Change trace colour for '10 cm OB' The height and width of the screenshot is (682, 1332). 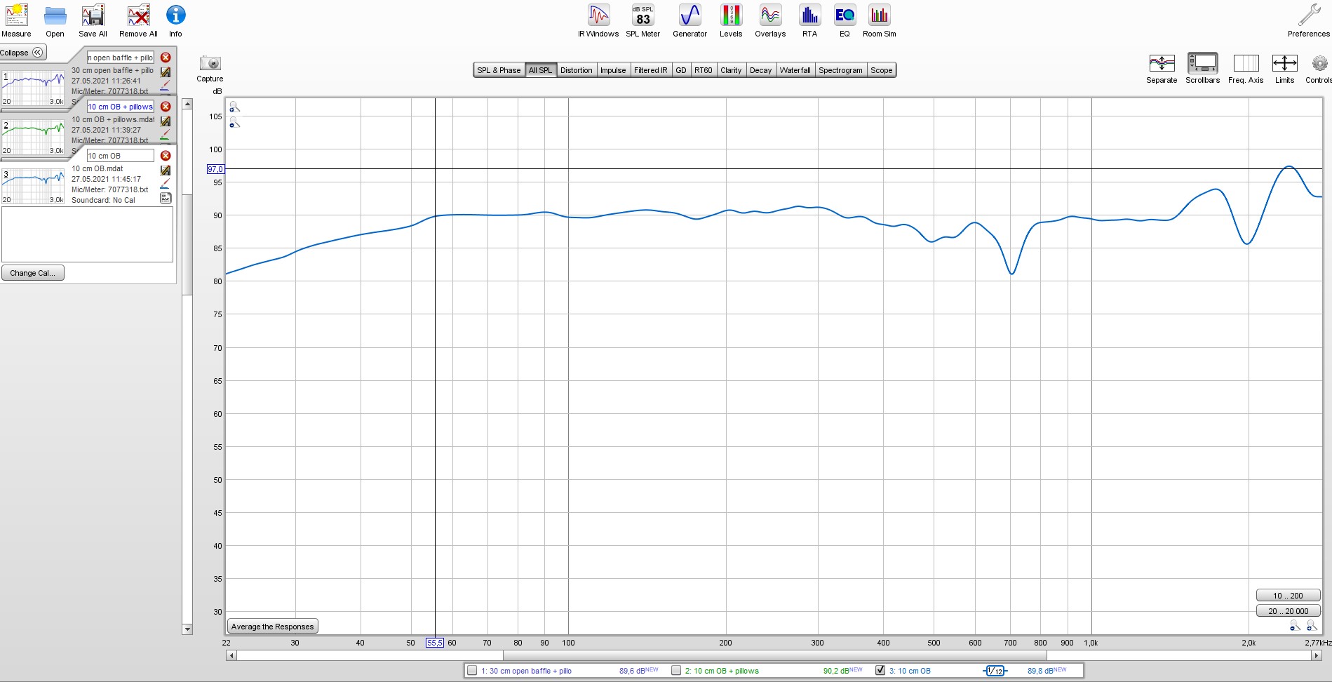click(x=166, y=183)
